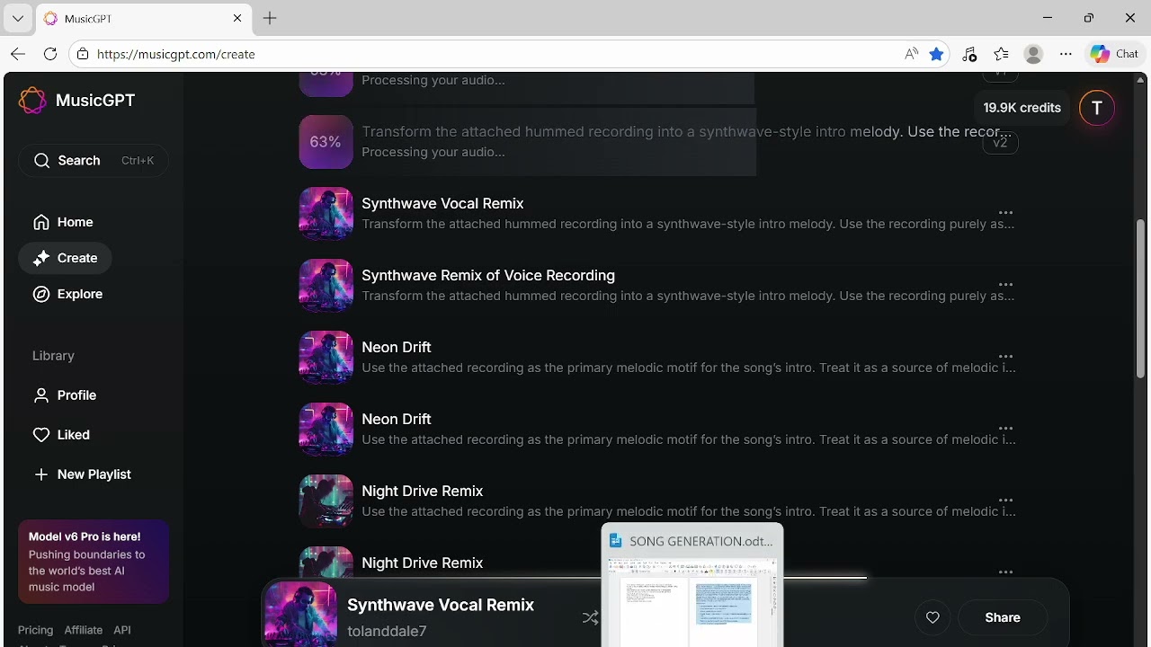Select Create in the sidebar

pyautogui.click(x=65, y=258)
